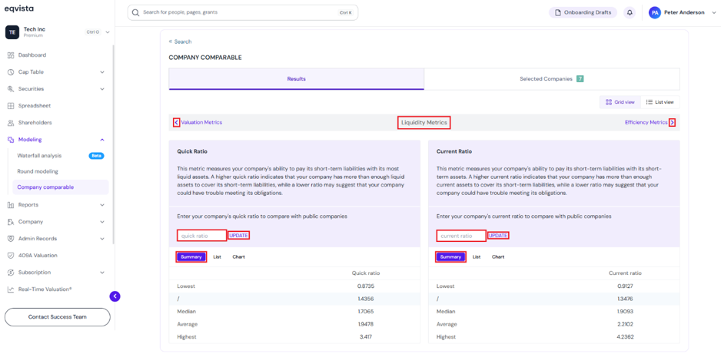The width and height of the screenshot is (721, 354).
Task: Open Round modeling in the sidebar
Action: pyautogui.click(x=38, y=171)
